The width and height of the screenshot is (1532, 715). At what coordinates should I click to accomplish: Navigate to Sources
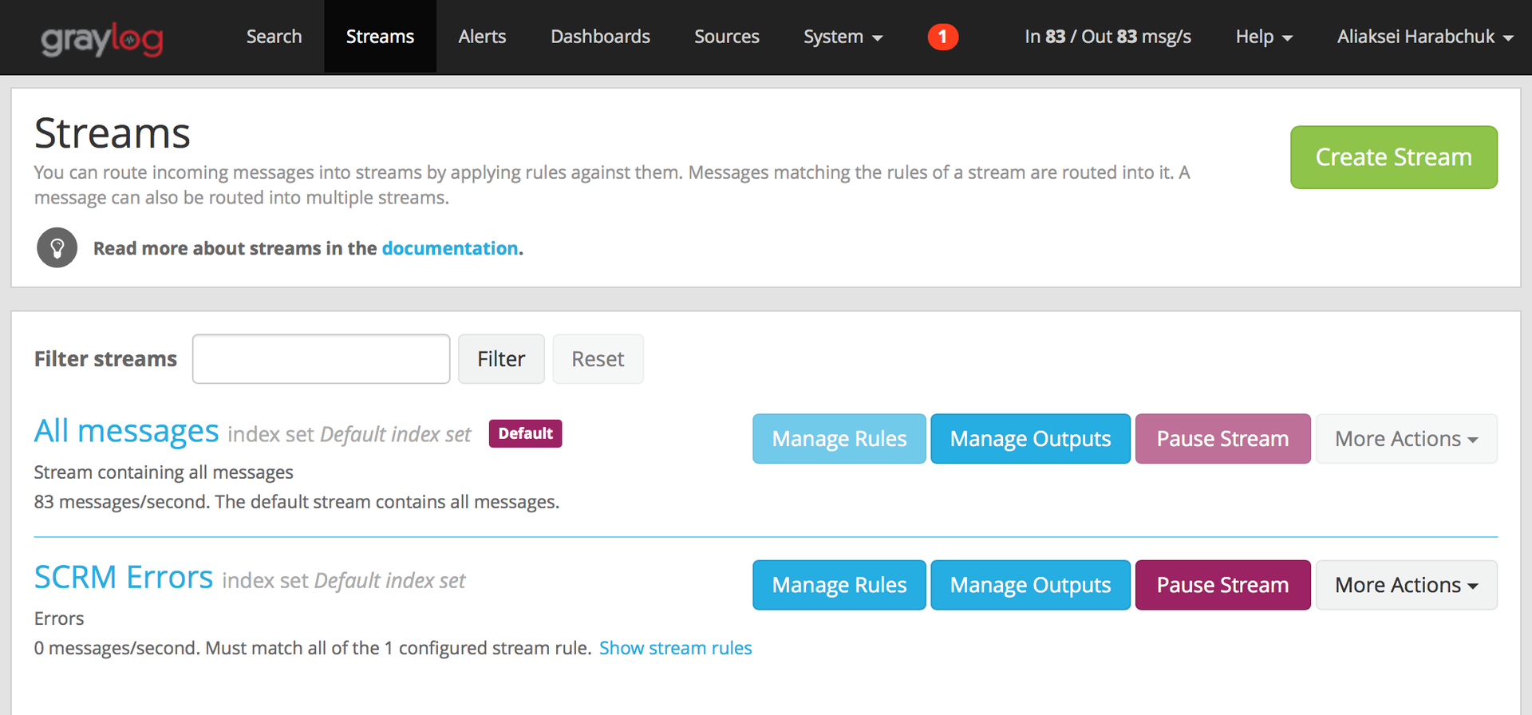point(726,37)
